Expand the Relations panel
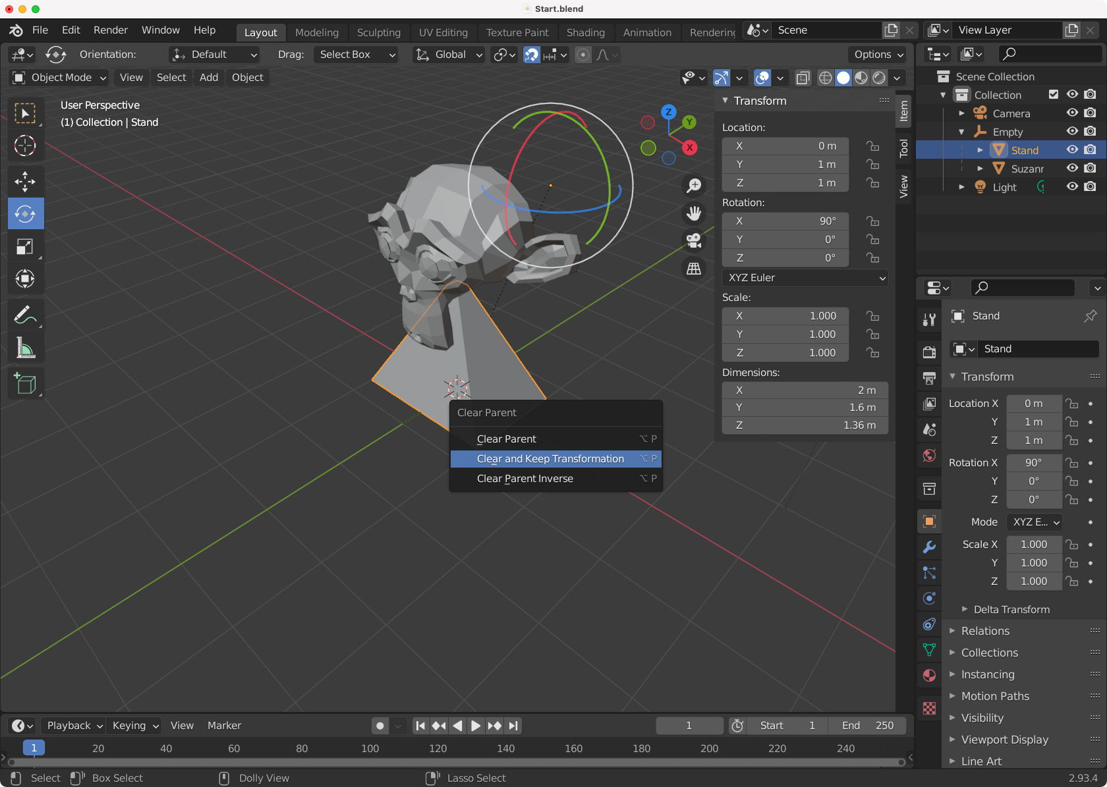 tap(985, 631)
